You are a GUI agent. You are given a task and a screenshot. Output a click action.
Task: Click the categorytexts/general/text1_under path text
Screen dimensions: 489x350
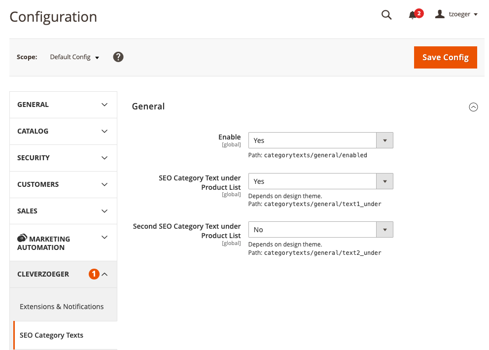coord(323,204)
